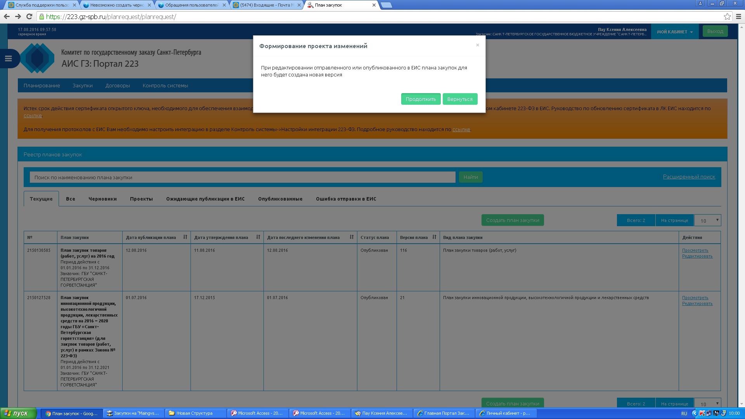Open the Закупки menu item

[82, 85]
